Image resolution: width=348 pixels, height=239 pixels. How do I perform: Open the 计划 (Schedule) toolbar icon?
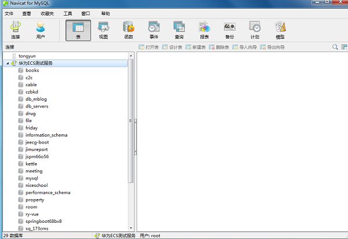(255, 30)
